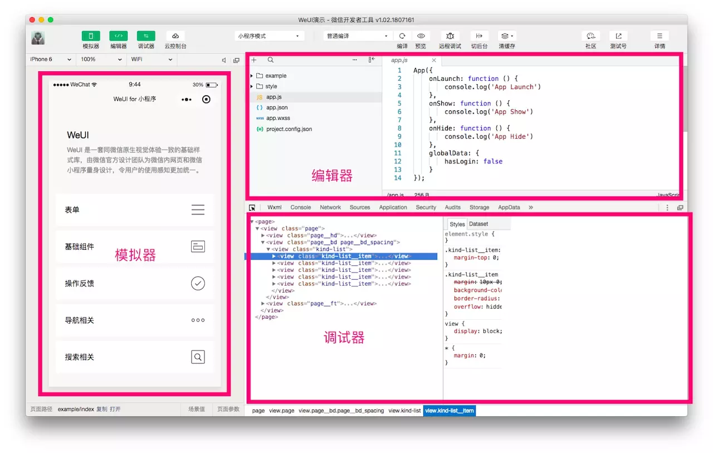Toggle the 调试器 debugger panel button

click(146, 36)
